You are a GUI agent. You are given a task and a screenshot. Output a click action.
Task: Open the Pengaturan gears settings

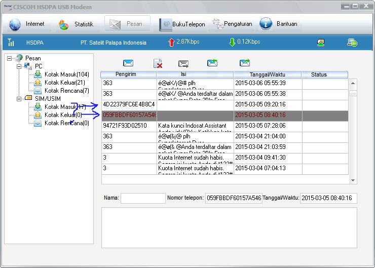point(218,24)
